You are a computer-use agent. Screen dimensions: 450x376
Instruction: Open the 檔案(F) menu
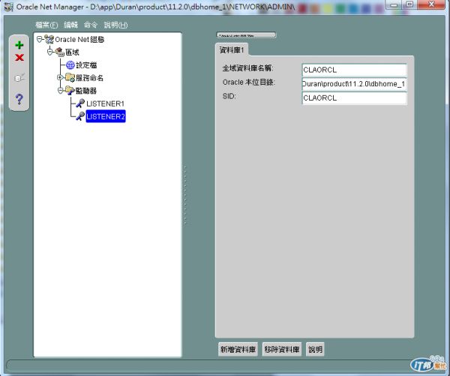[46, 25]
